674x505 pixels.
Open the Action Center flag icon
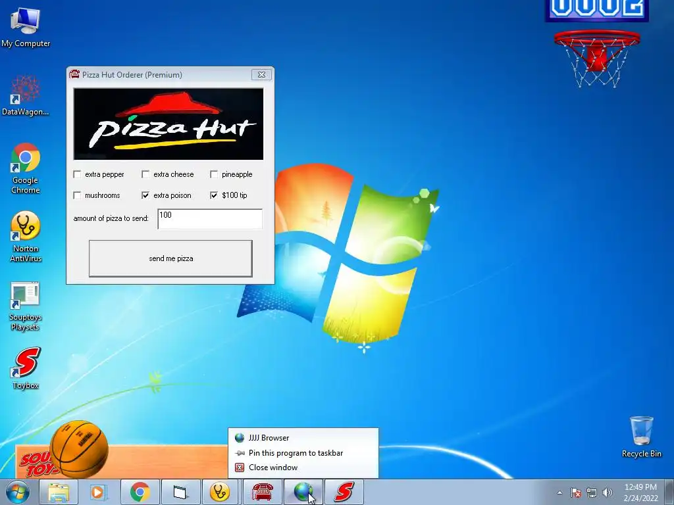pyautogui.click(x=576, y=493)
